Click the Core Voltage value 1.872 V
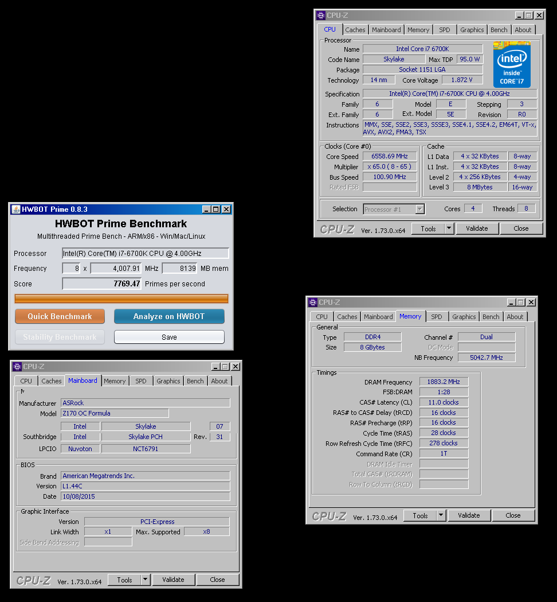This screenshot has width=557, height=602. click(x=462, y=80)
